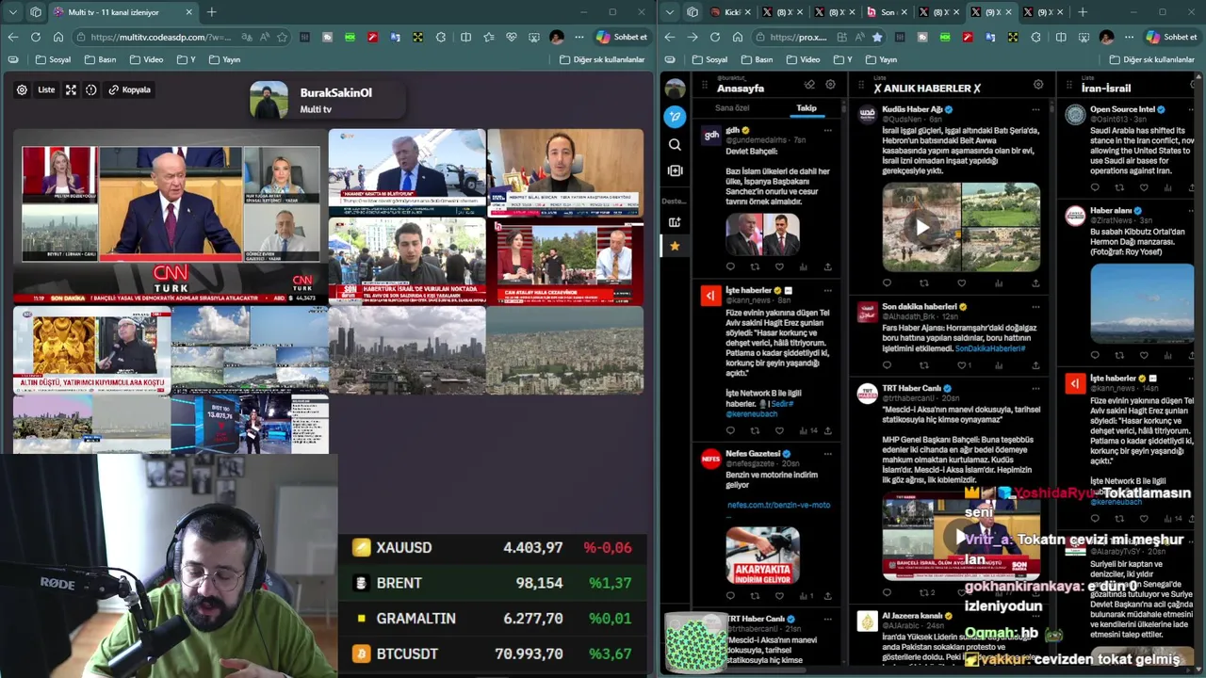Open Basın bookmarks folder in left browser
This screenshot has height=678, width=1206.
click(99, 59)
